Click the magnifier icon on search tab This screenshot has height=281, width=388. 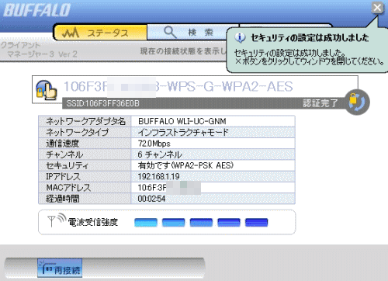pyautogui.click(x=170, y=33)
